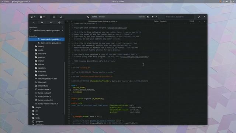
Task: Select tunes-device-provider.c in project tree
Action: 47,40
